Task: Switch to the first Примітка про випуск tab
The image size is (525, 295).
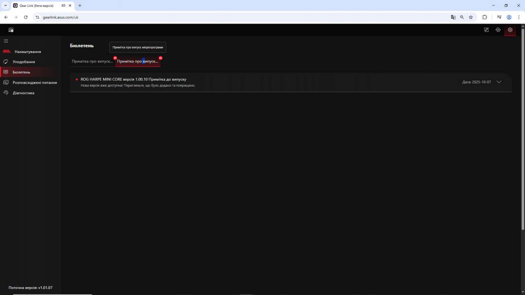Action: pos(92,61)
